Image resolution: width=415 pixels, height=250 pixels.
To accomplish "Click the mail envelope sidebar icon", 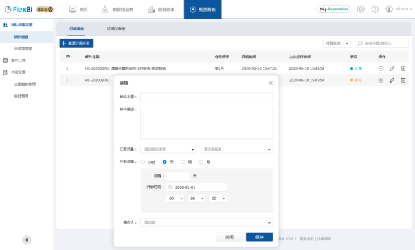I will coord(5,61).
